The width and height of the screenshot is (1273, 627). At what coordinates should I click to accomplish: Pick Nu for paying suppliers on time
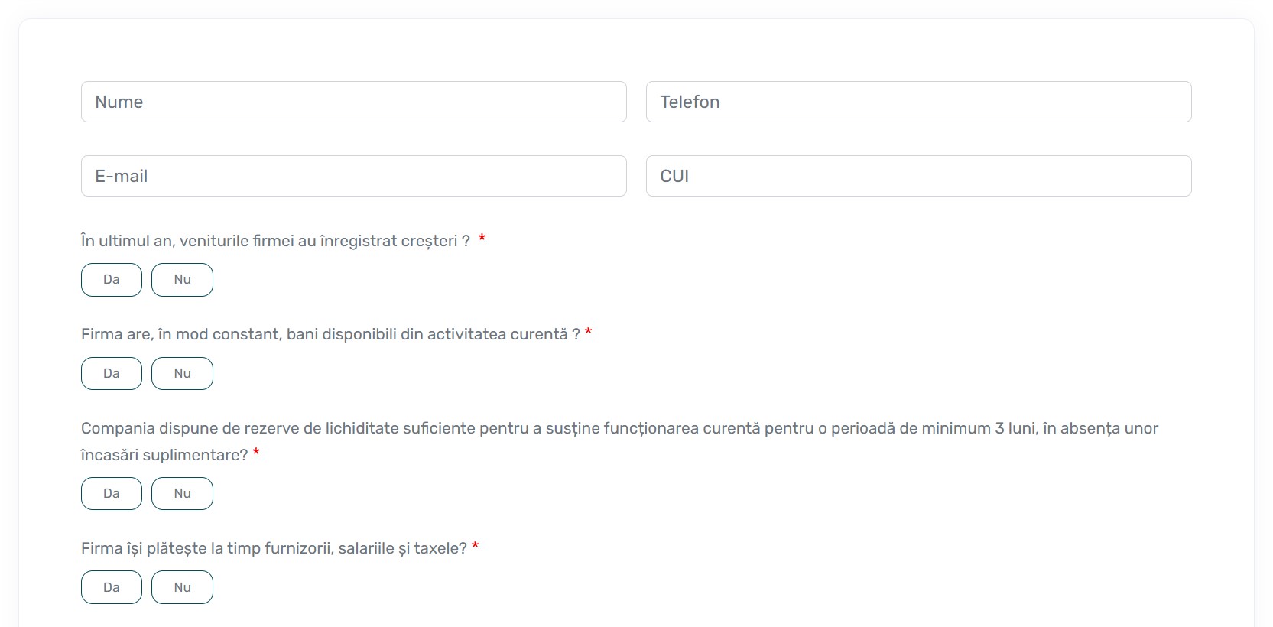coord(182,587)
